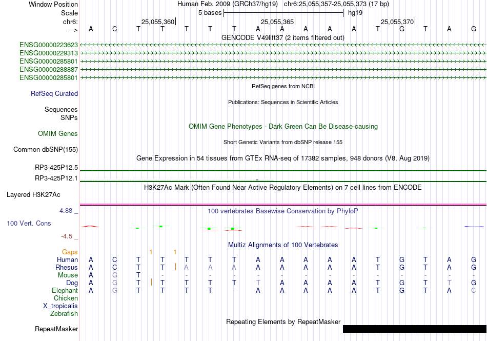Screen dimensions: 487x341
Task: Click the light C base in Elephant row
Action: pyautogui.click(x=473, y=290)
